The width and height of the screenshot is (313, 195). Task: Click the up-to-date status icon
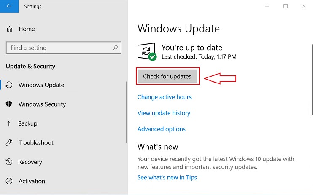(x=147, y=52)
